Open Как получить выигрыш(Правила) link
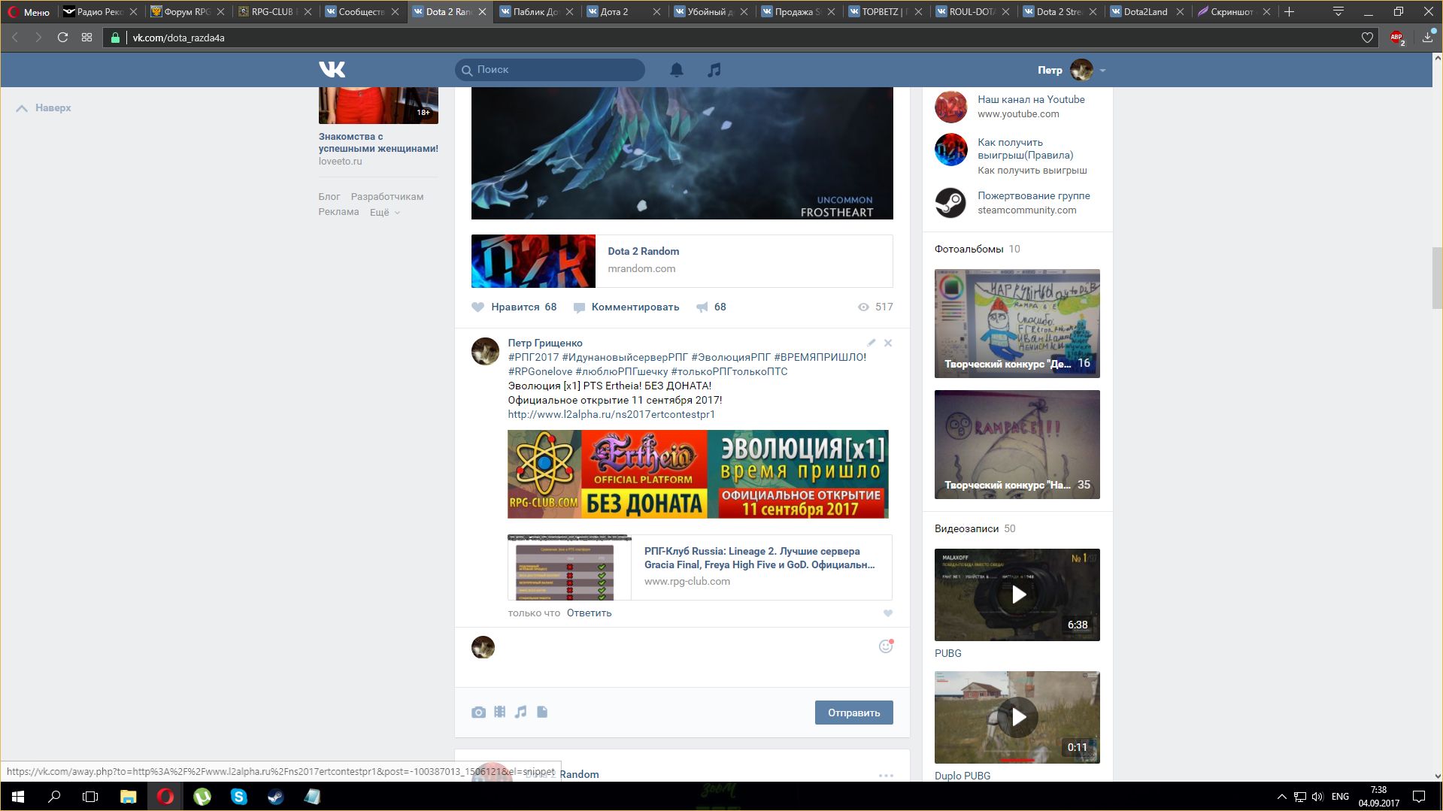The width and height of the screenshot is (1443, 811). click(1025, 149)
